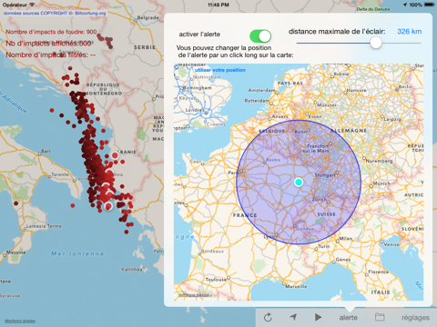Tap the cyan alert center marker
Viewport: 437px width, 327px height.
click(299, 182)
